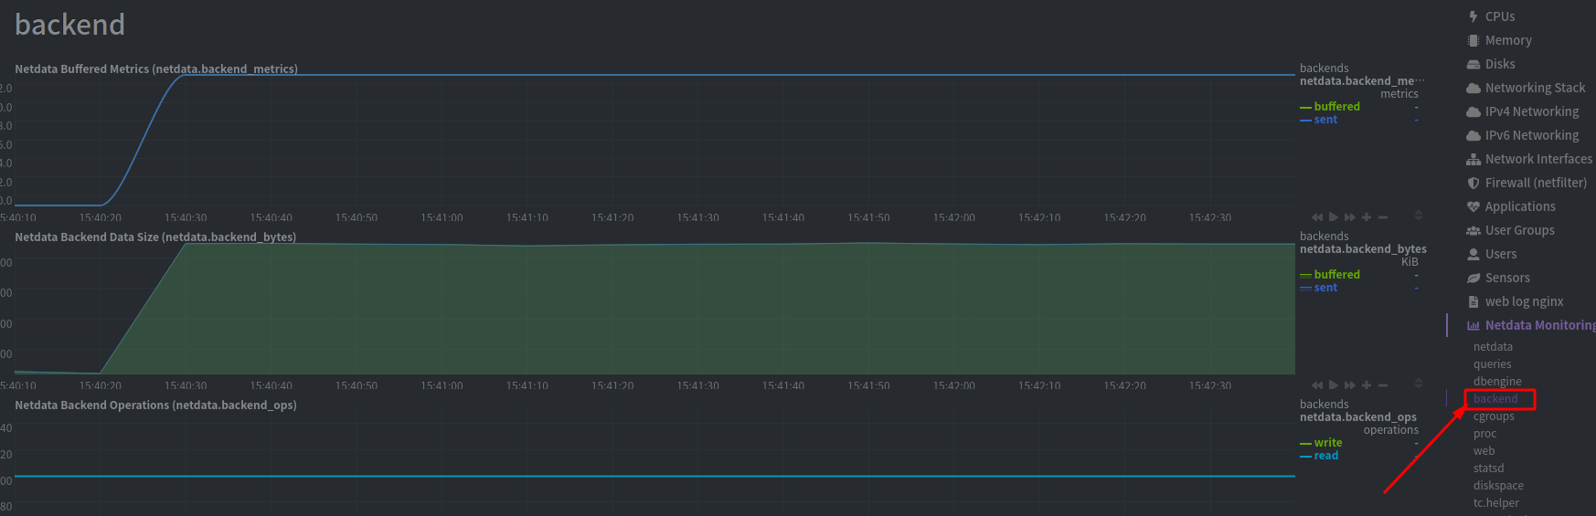Pan backend data size chart left

click(1316, 385)
